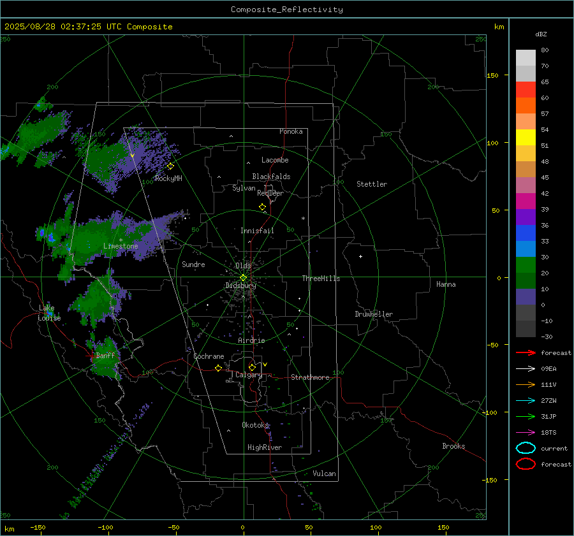Click the Stettler label

372,184
